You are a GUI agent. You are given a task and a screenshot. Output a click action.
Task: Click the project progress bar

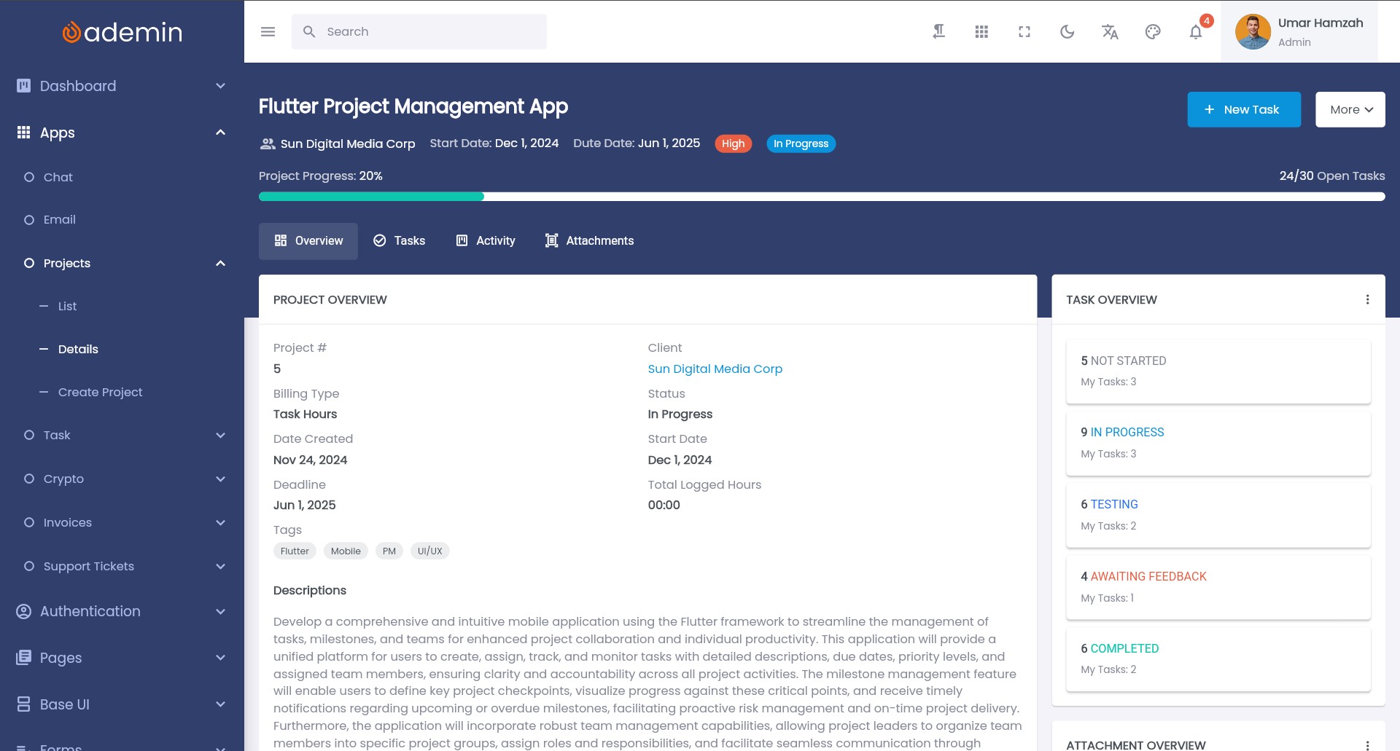click(x=821, y=197)
